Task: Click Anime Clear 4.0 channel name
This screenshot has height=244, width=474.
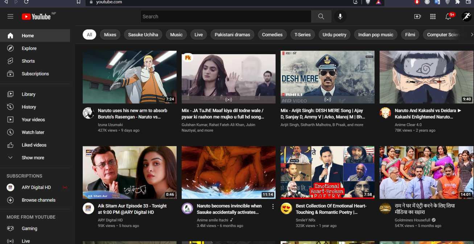Action: click(x=408, y=125)
